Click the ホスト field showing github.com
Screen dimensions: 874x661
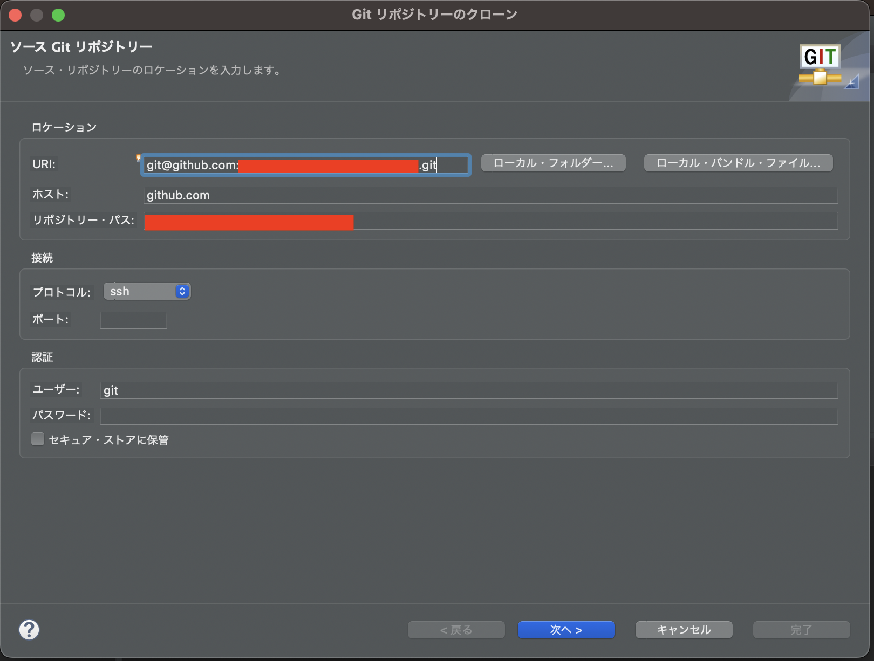pyautogui.click(x=378, y=195)
